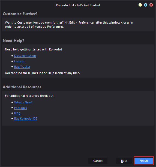Browse the Packages link

(20, 108)
